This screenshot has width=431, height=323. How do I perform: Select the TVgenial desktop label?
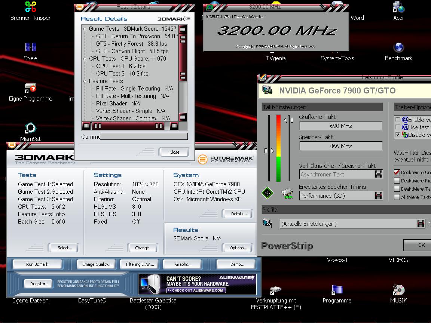pos(276,58)
